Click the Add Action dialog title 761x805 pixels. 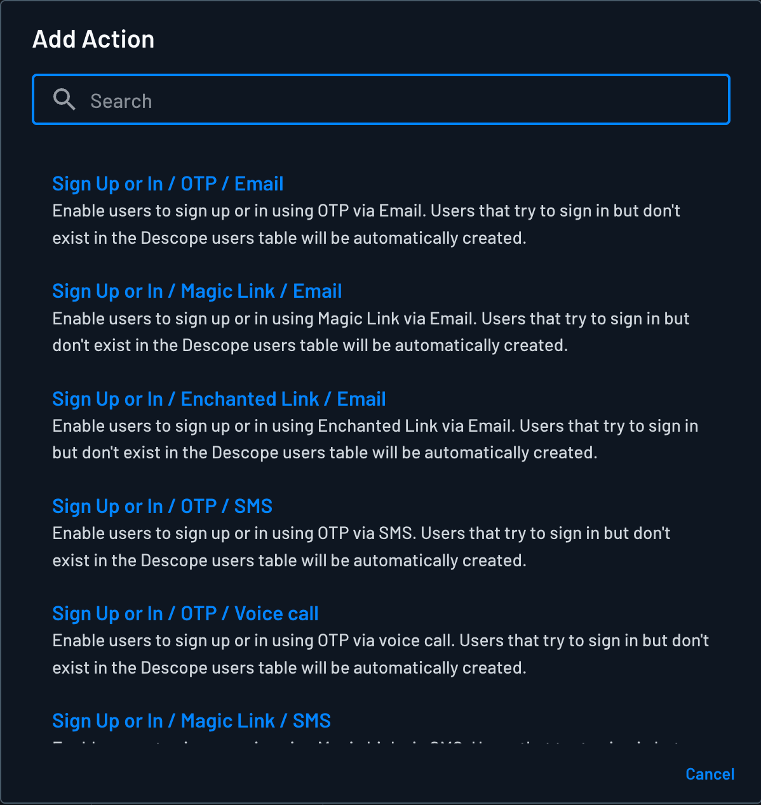[x=93, y=39]
